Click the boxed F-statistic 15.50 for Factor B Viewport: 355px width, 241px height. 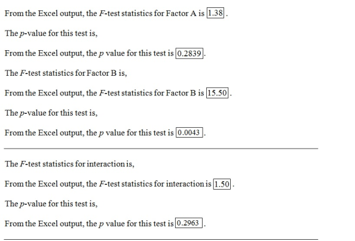pos(217,93)
